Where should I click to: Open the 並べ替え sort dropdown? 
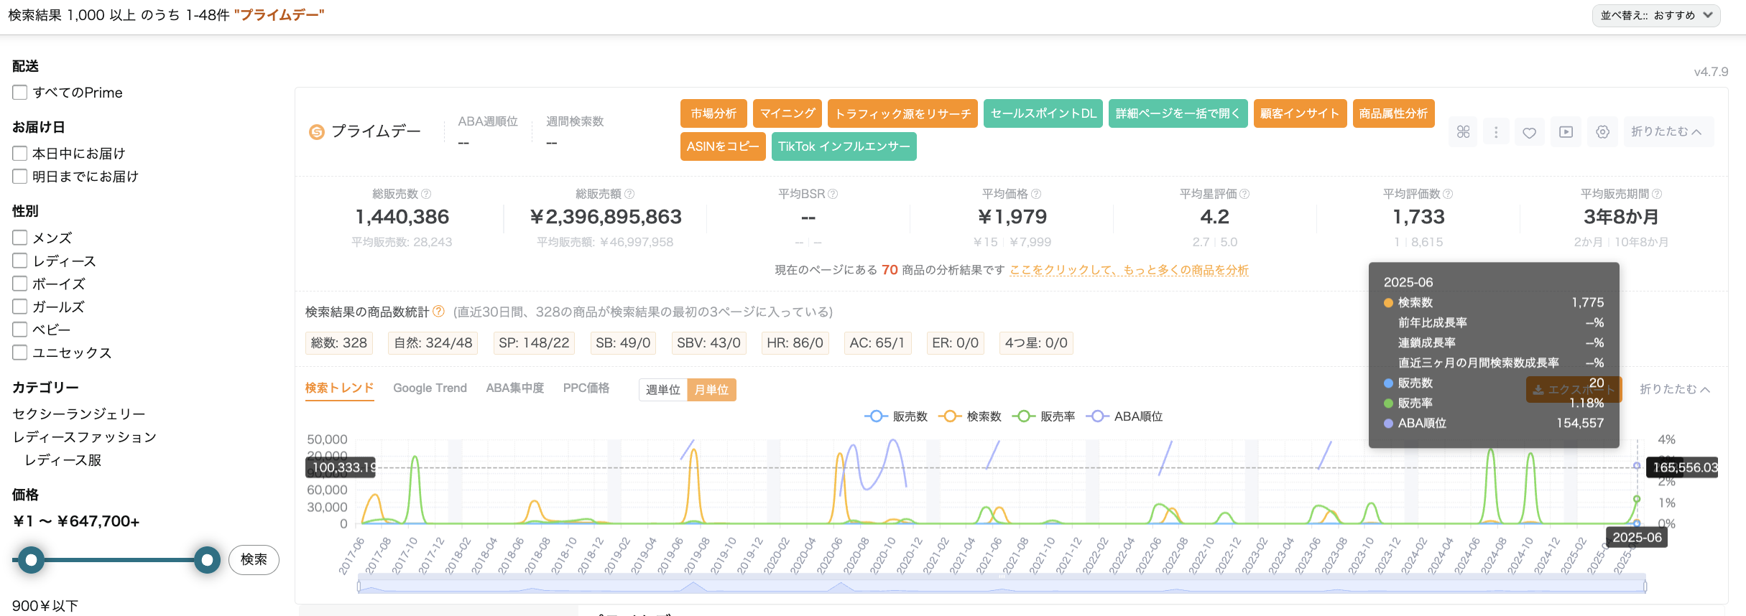(1656, 15)
